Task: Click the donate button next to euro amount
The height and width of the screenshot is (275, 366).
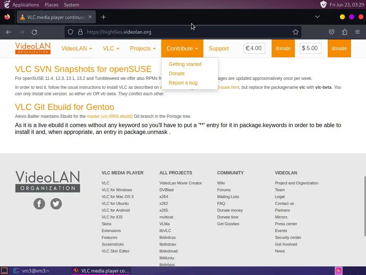Action: [283, 48]
